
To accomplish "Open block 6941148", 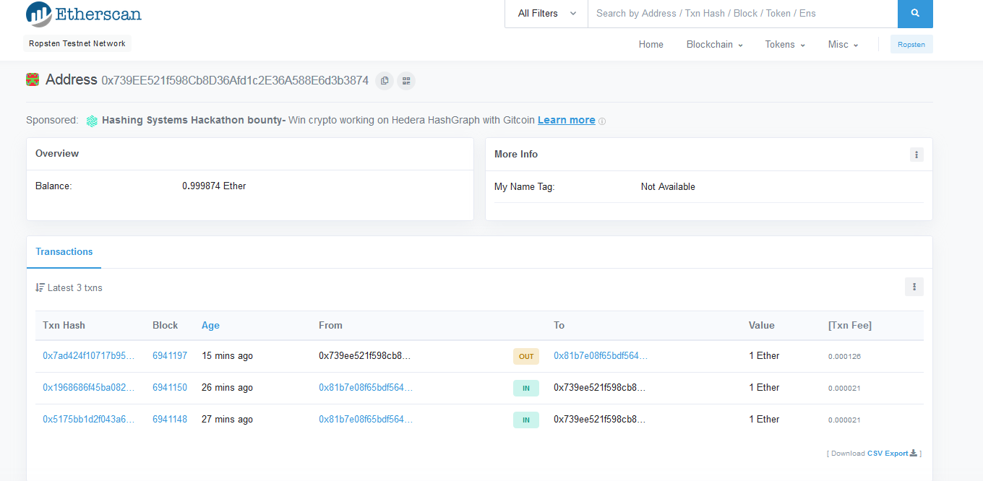I will click(x=170, y=420).
